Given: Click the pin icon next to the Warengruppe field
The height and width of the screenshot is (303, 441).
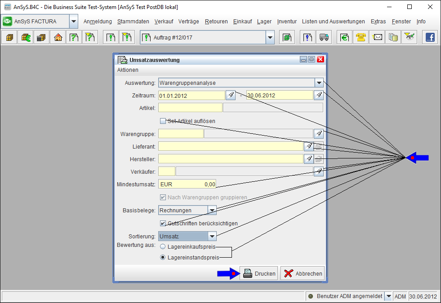Looking at the screenshot, I should coord(318,133).
